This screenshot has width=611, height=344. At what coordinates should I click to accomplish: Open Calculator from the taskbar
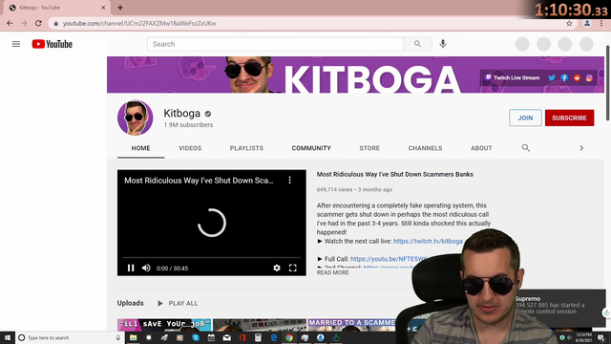tap(258, 337)
